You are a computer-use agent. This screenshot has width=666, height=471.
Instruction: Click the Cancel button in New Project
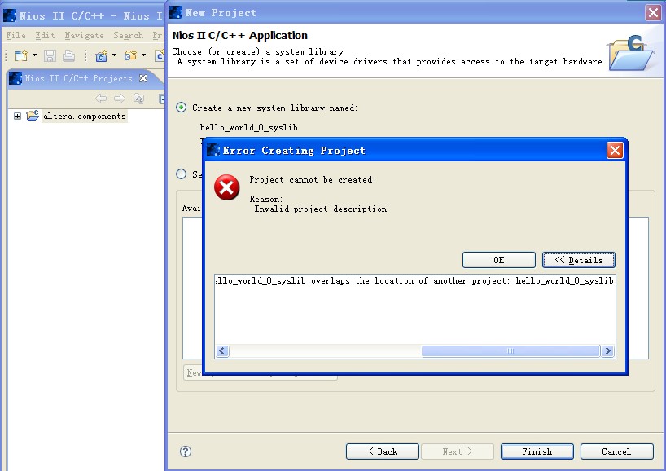pyautogui.click(x=616, y=451)
